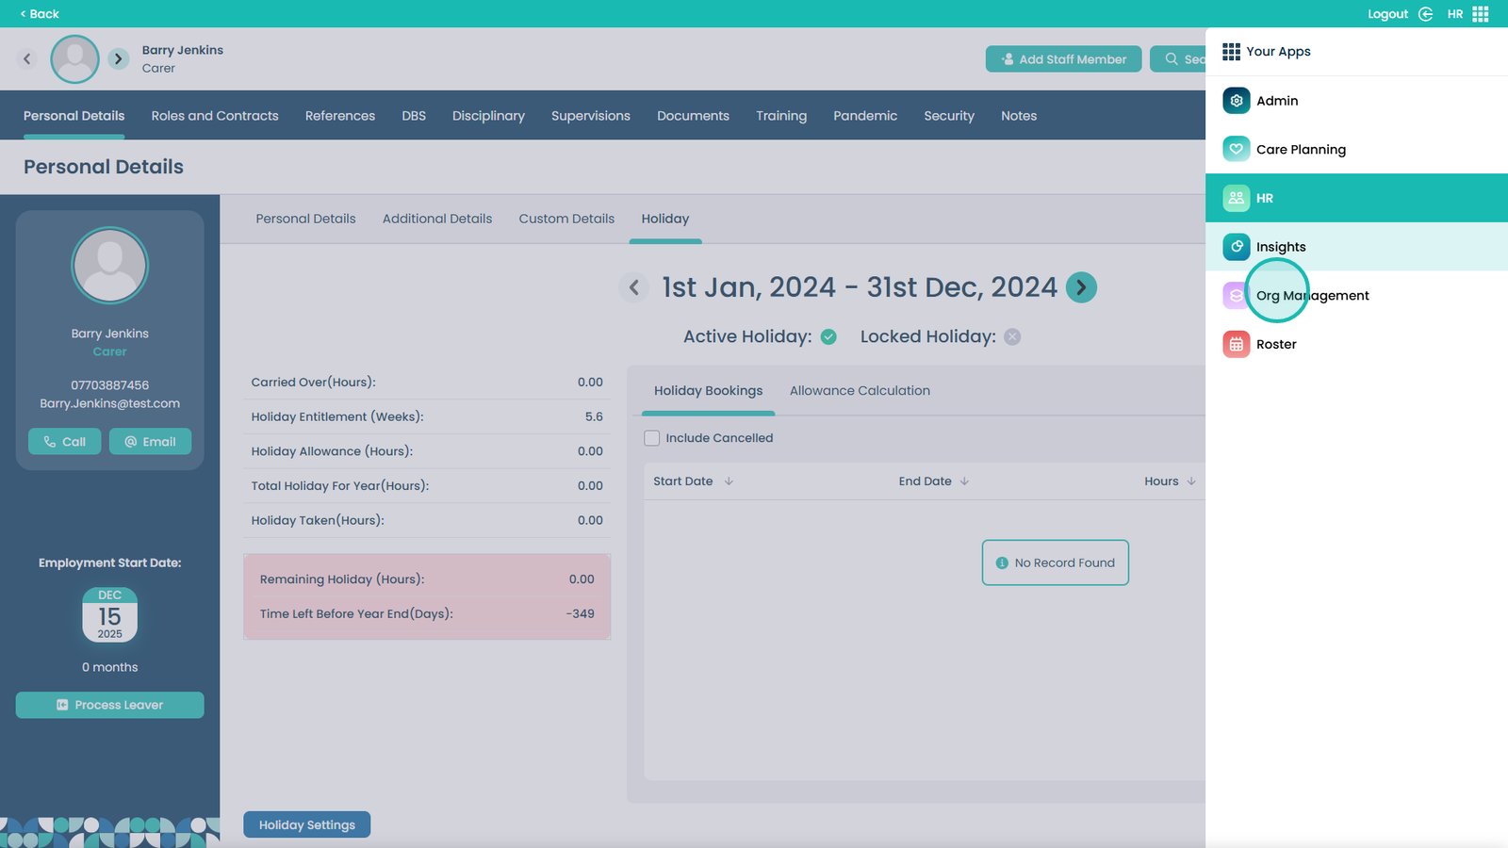Screen dimensions: 1508x848
Task: Open the Insights app icon
Action: pyautogui.click(x=1236, y=247)
